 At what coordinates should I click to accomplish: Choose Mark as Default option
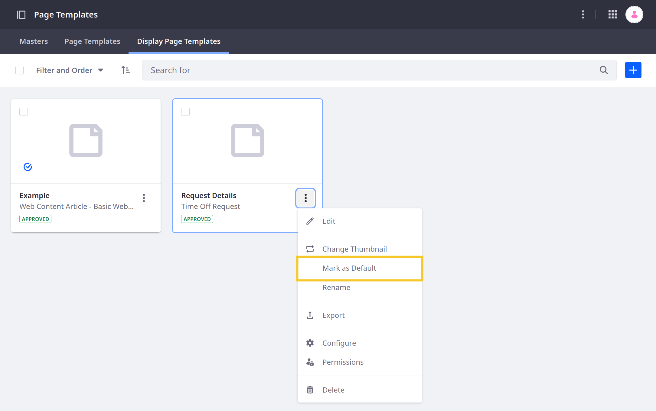point(360,268)
